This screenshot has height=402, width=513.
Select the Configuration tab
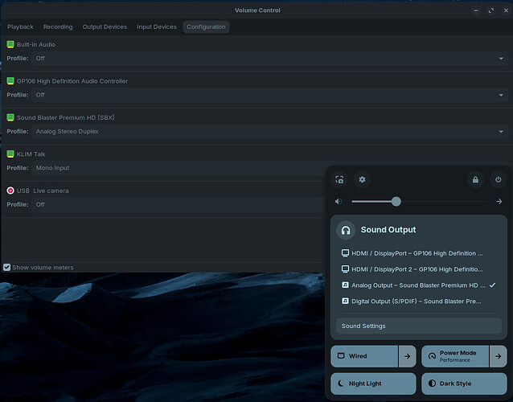206,27
